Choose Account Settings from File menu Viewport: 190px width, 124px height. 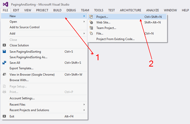[22, 98]
